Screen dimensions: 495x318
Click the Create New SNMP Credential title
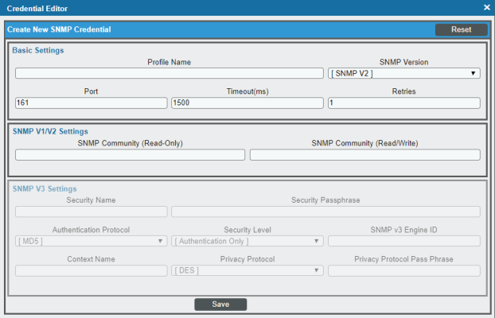pos(59,29)
